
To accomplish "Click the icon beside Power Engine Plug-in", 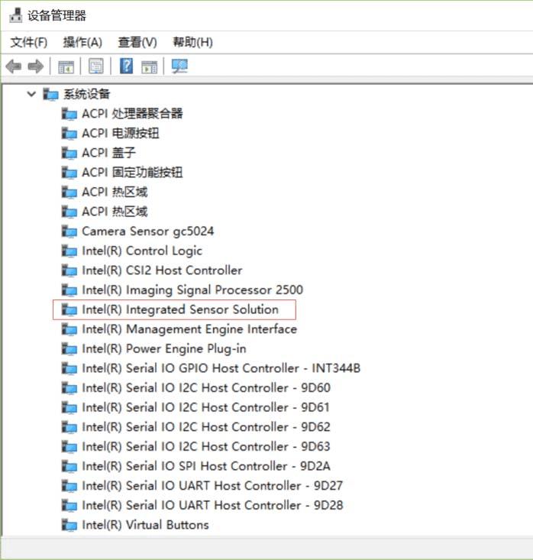I will tap(69, 349).
